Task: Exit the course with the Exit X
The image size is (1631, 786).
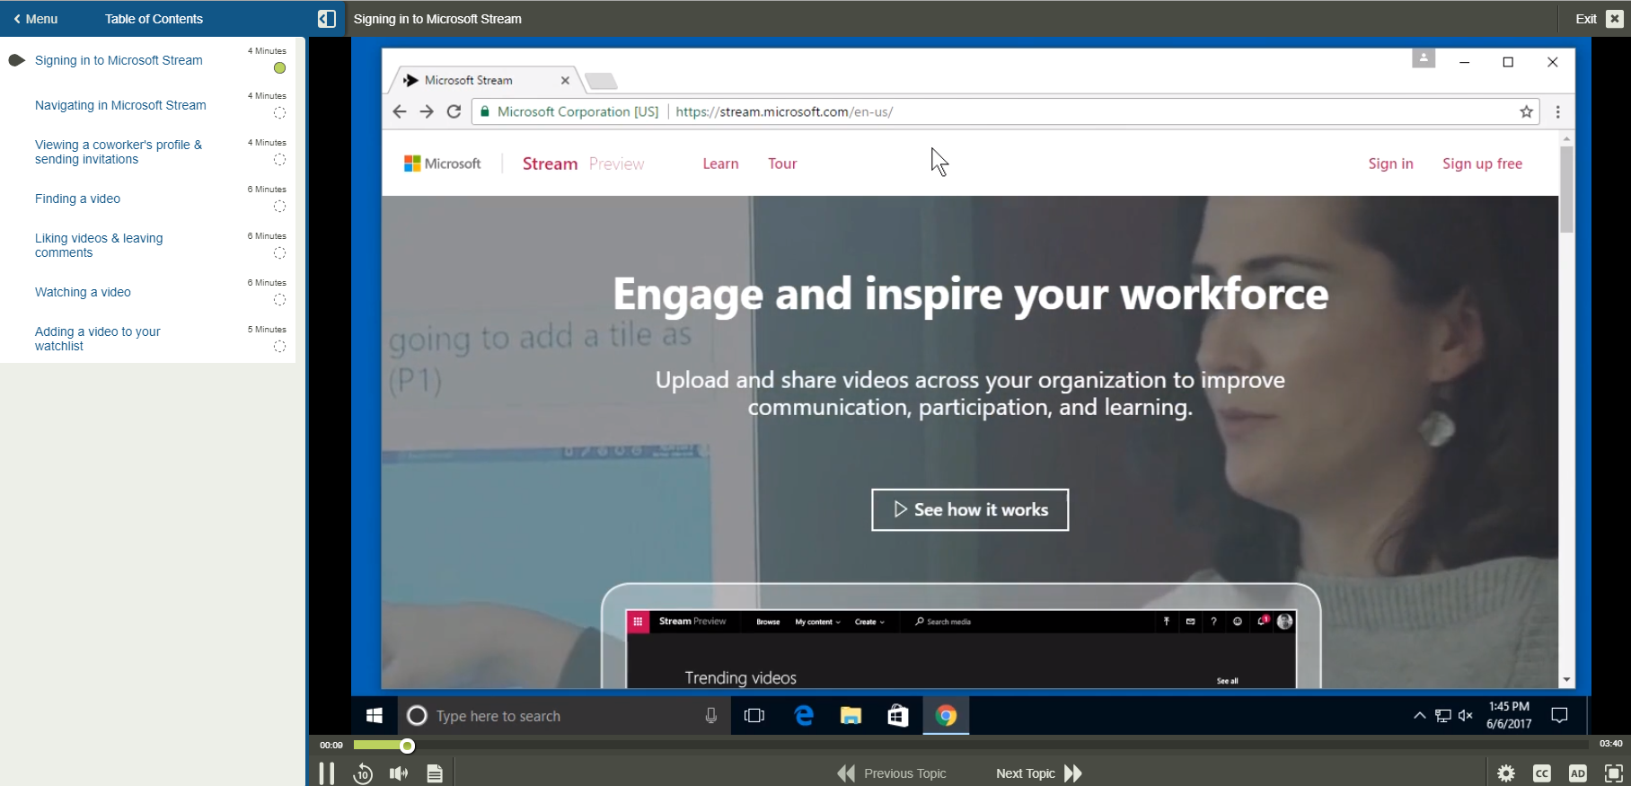Action: tap(1599, 19)
